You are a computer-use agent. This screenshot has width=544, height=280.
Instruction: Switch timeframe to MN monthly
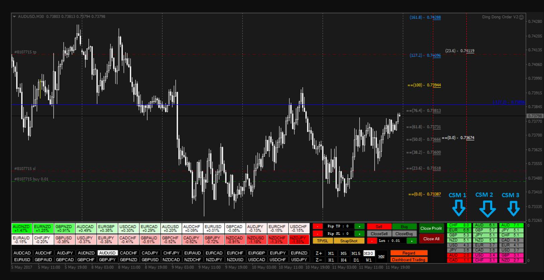(381, 257)
